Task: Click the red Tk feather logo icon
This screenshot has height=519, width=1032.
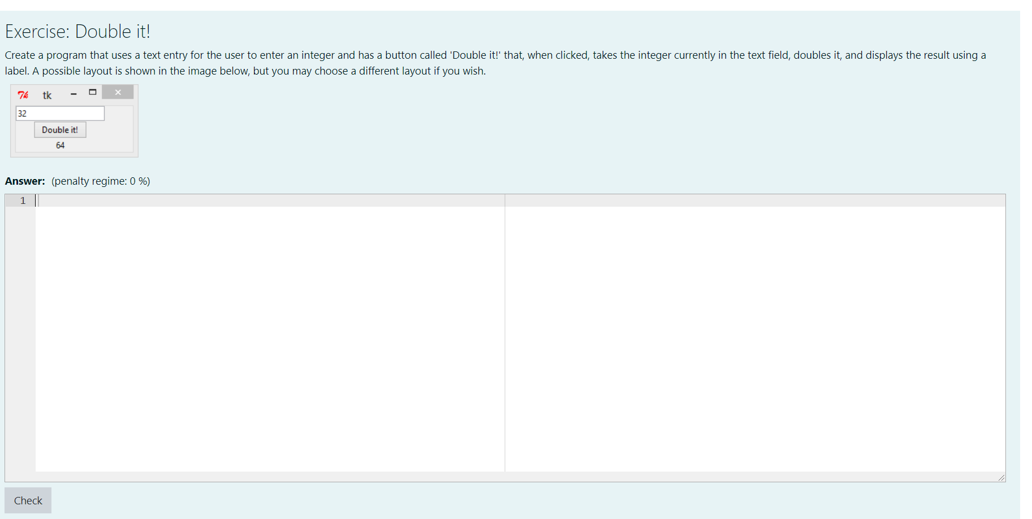Action: click(x=23, y=95)
